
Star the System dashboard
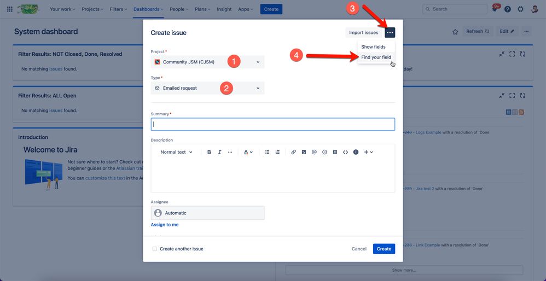coord(455,32)
